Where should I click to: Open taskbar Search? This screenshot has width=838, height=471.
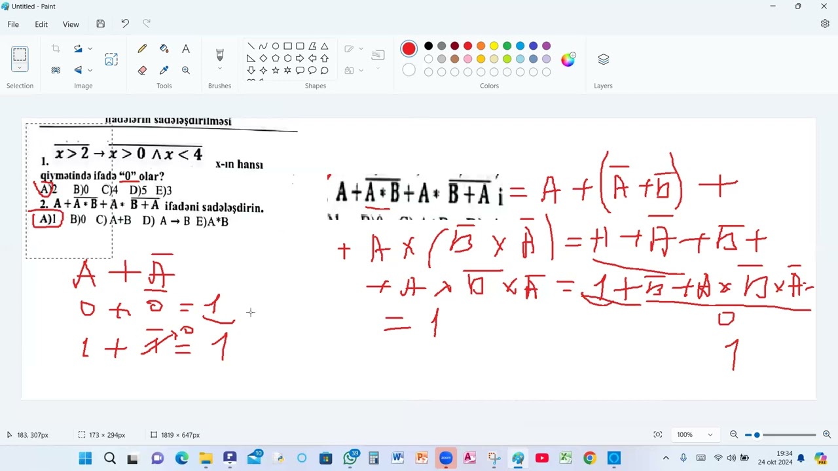pos(109,458)
